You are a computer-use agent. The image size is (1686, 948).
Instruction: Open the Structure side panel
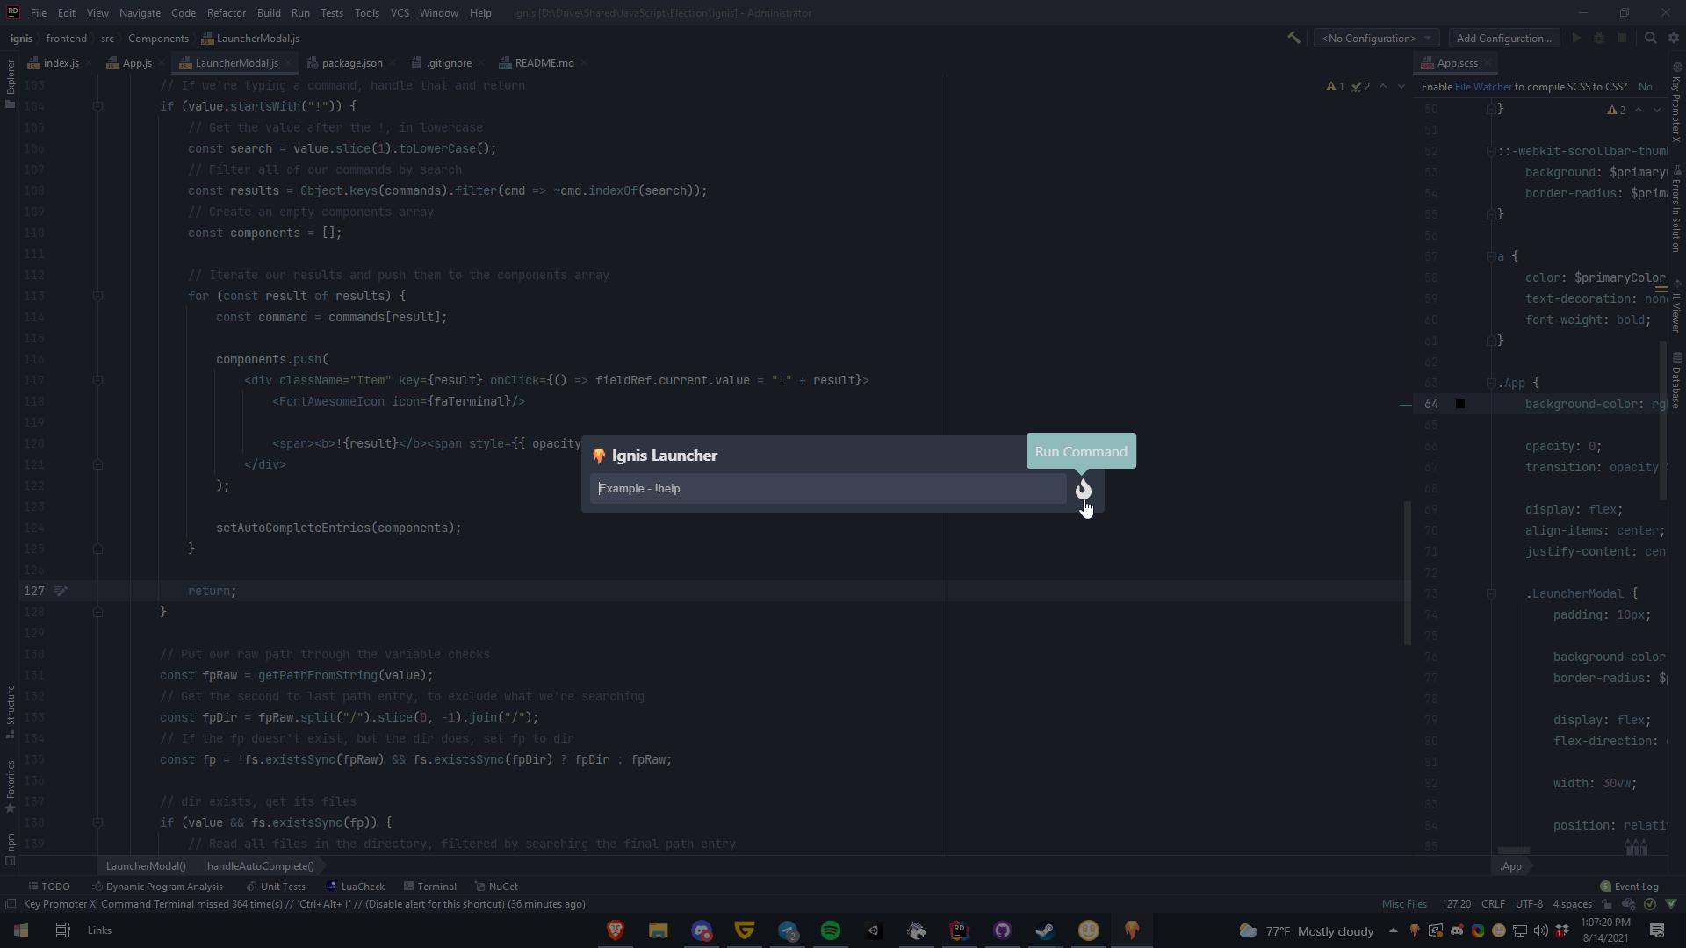11,711
